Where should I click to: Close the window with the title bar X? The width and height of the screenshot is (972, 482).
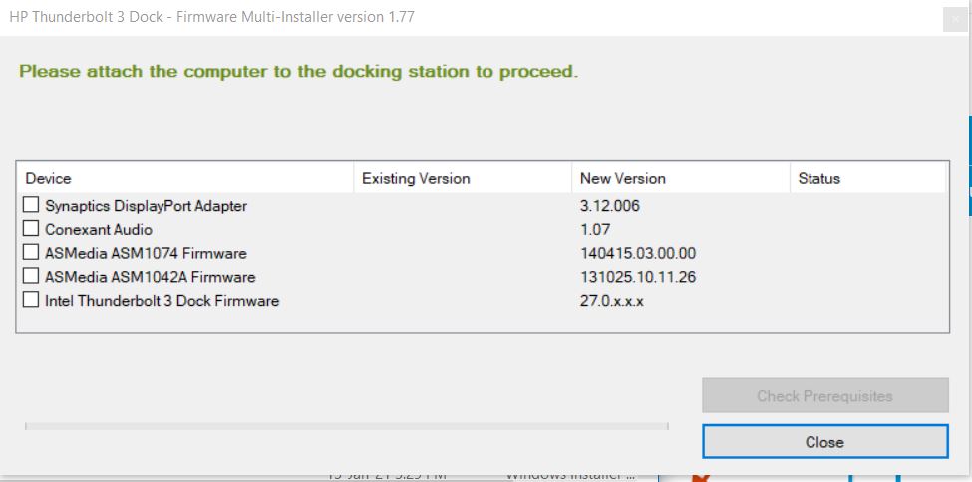click(x=956, y=18)
